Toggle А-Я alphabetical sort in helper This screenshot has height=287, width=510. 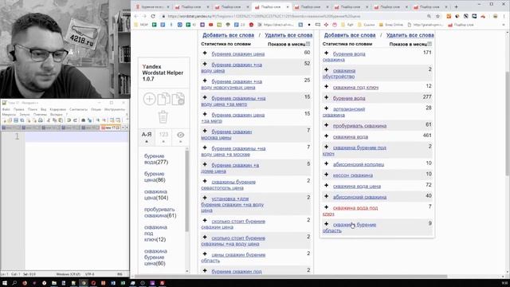147,137
